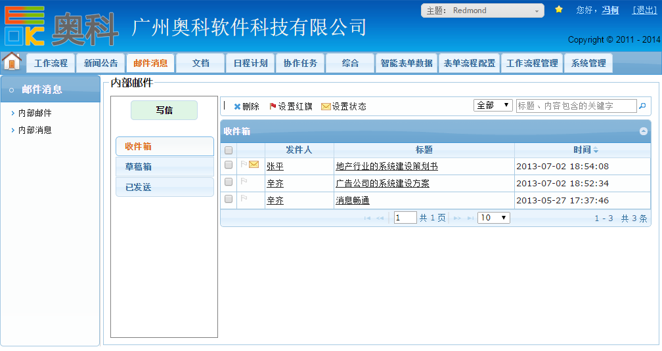
Task: Open the rows-per-page dropdown showing 10
Action: [x=493, y=218]
